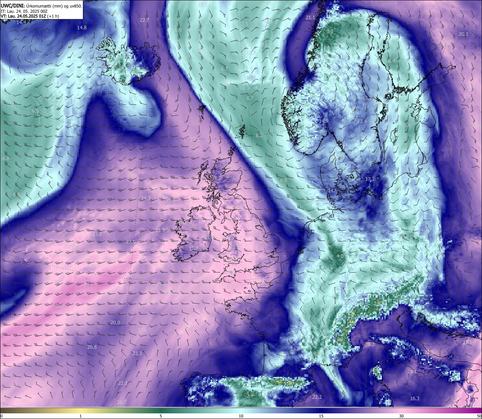The image size is (482, 419).
Task: Click the 17.1 value label
Action: pyautogui.click(x=370, y=179)
